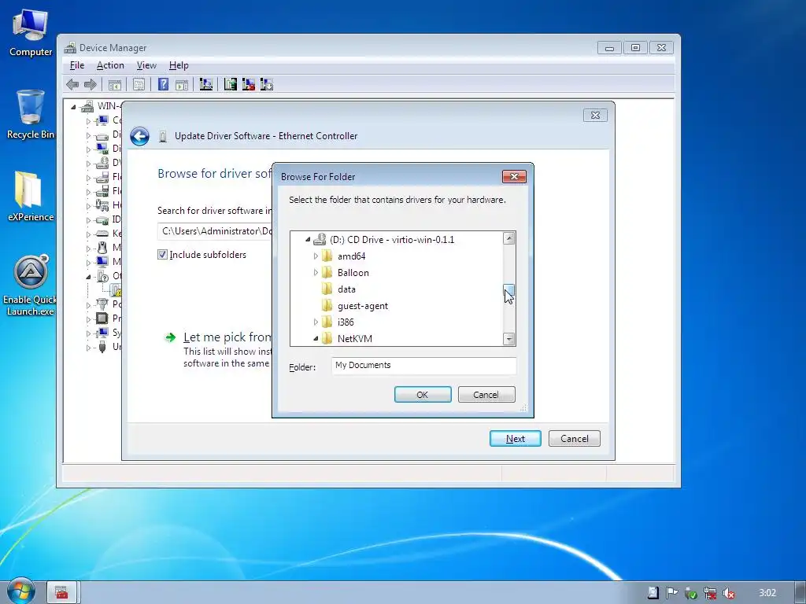
Task: Go back using the wizard's blue arrow button
Action: (x=139, y=136)
